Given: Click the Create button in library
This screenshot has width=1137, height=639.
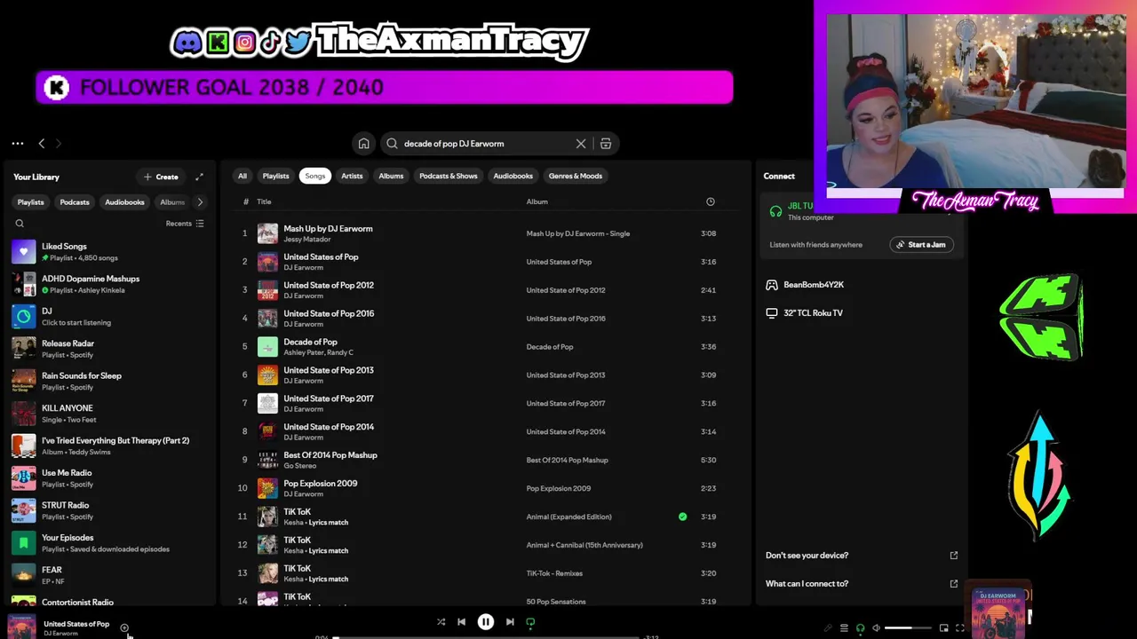Looking at the screenshot, I should tap(161, 177).
